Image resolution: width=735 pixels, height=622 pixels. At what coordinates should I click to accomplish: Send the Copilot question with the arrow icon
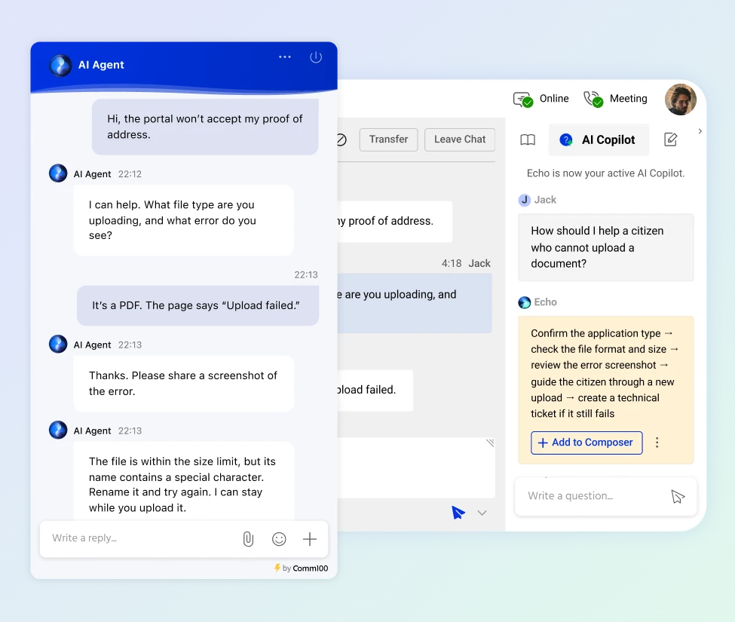[x=678, y=496]
